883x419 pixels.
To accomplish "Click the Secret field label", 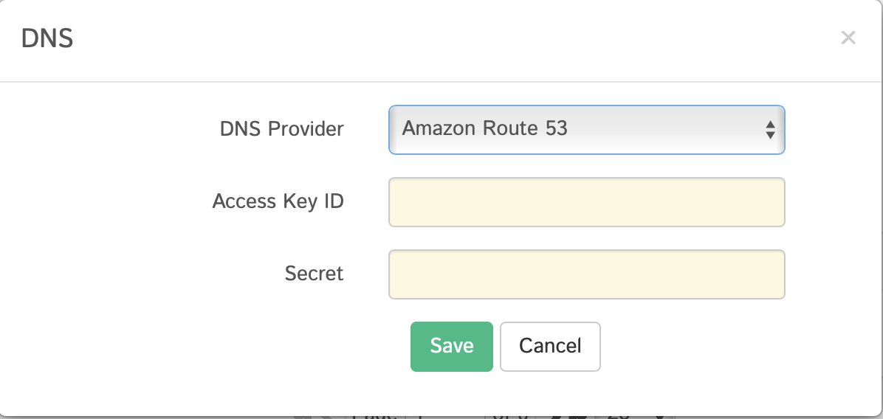I will point(314,274).
